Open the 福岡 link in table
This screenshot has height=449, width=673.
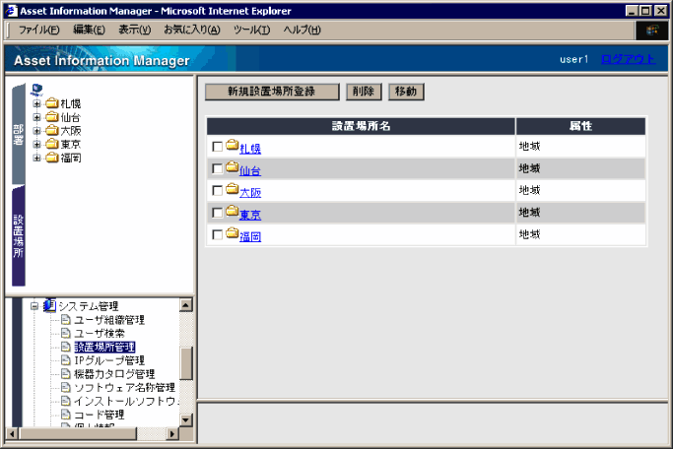(250, 236)
